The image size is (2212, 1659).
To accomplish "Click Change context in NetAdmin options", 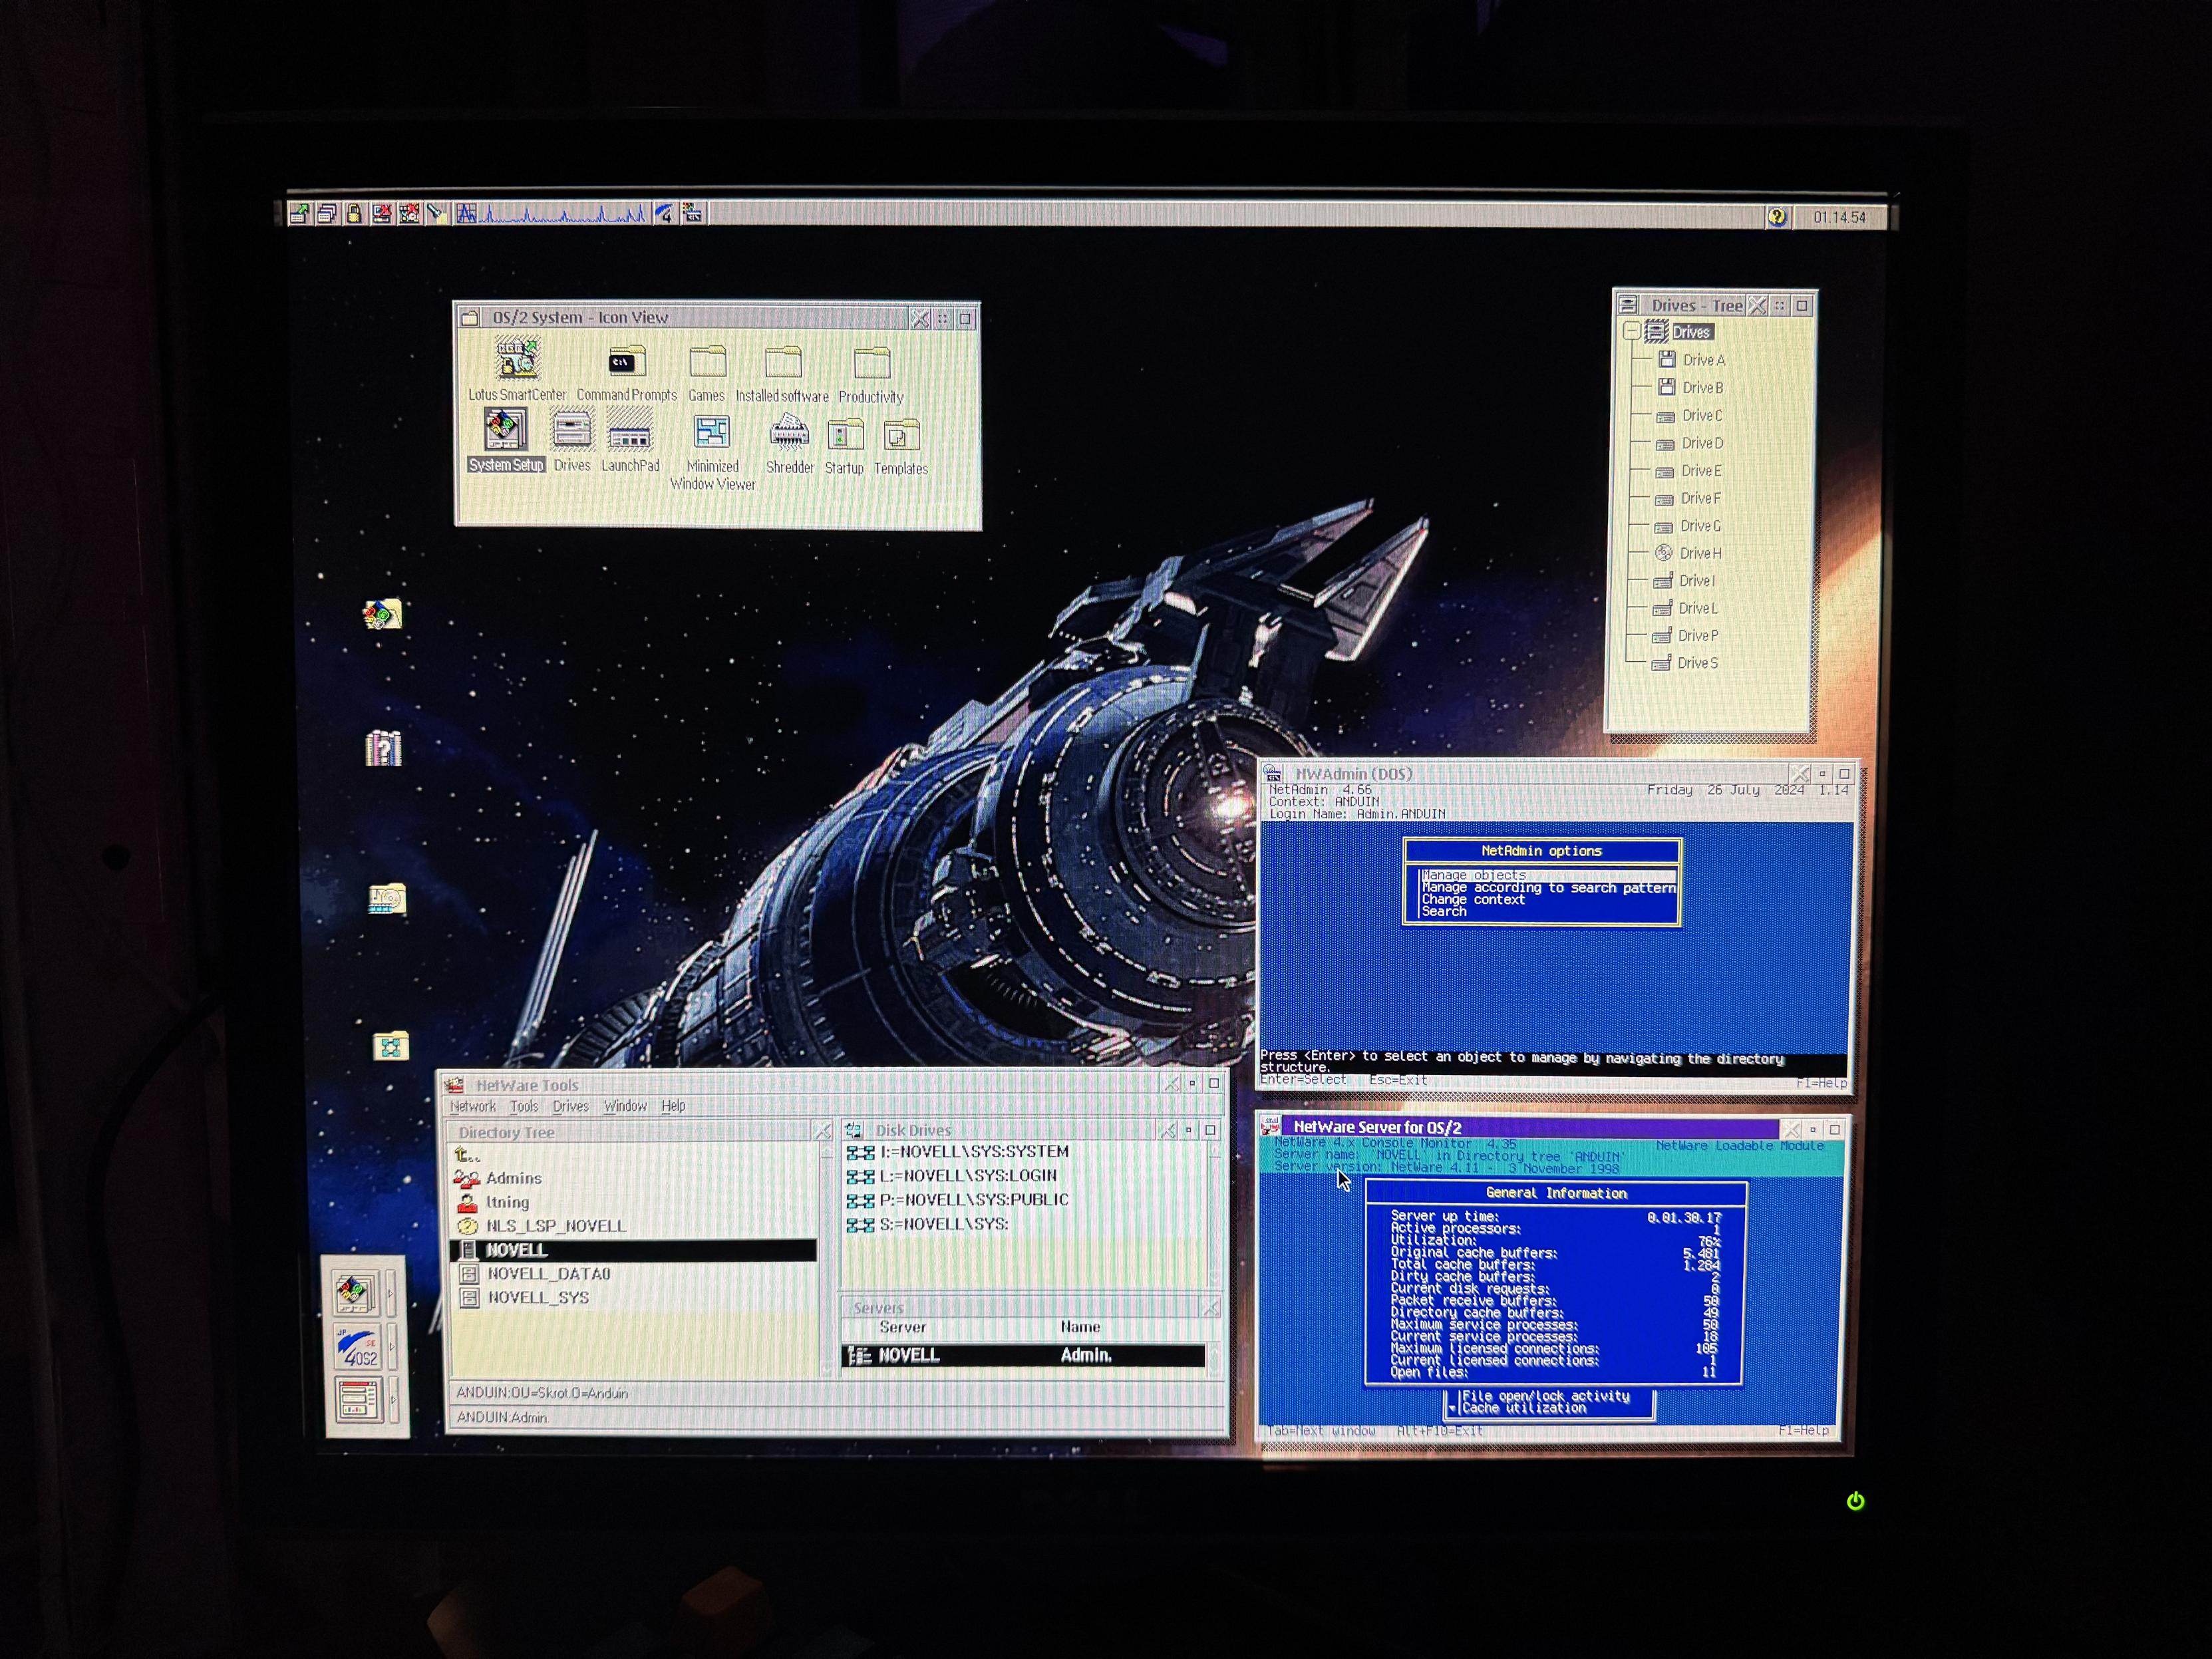I will point(1472,899).
